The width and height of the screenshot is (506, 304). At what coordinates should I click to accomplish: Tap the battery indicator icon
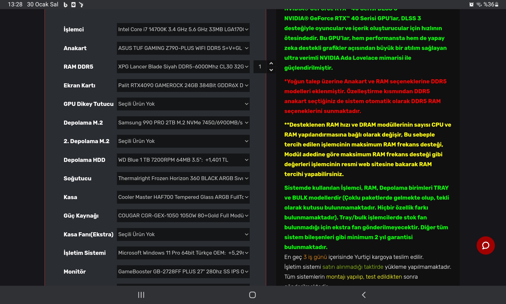coord(497,5)
